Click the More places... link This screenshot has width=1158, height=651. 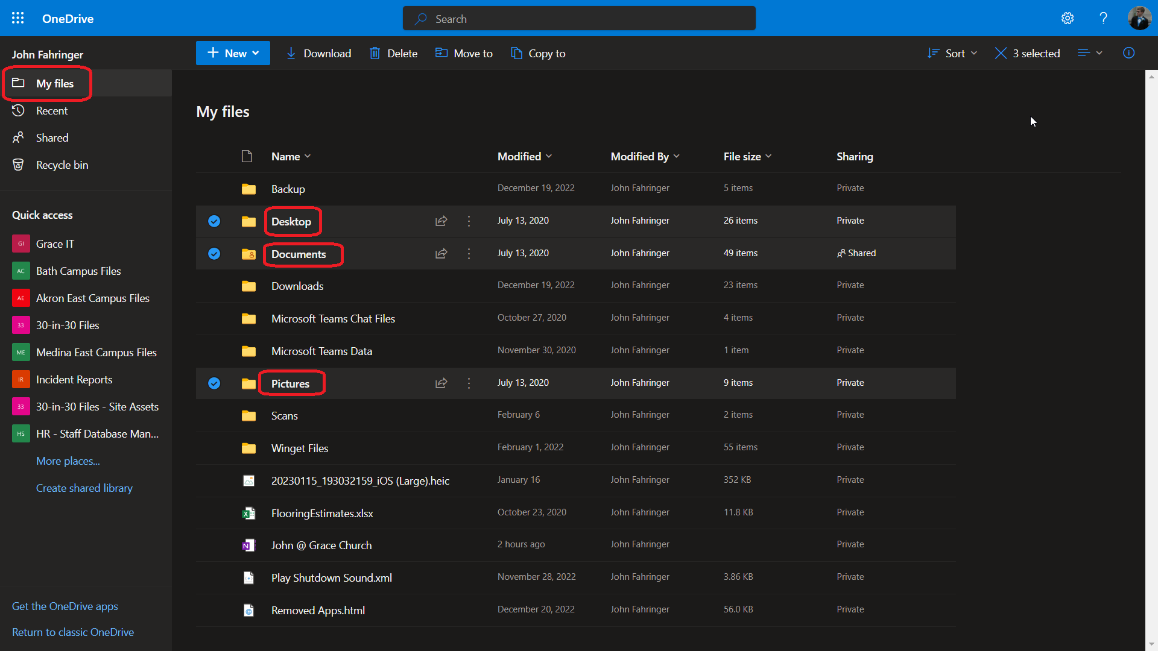[68, 461]
